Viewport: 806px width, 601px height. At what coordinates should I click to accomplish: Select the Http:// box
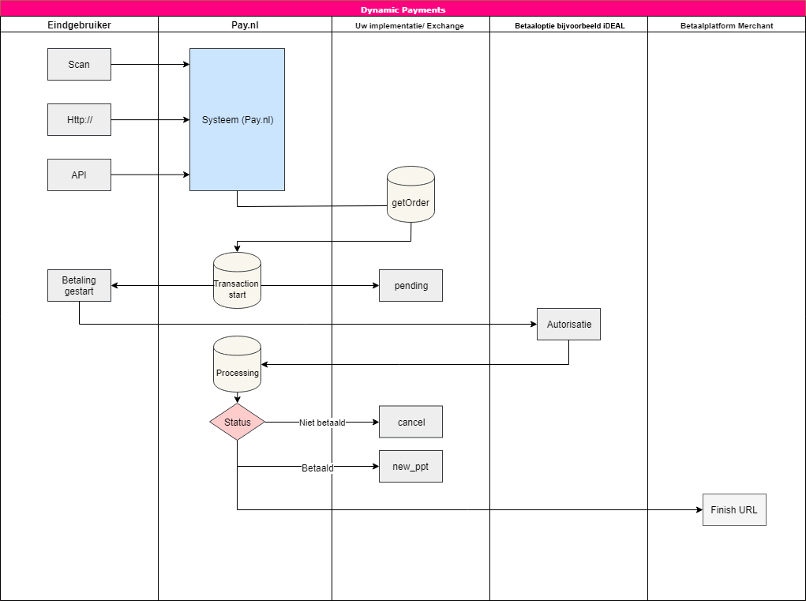click(x=79, y=120)
